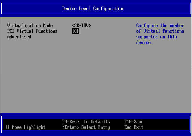Click 'supported on this' help text line
The height and width of the screenshot is (136, 192).
click(156, 37)
